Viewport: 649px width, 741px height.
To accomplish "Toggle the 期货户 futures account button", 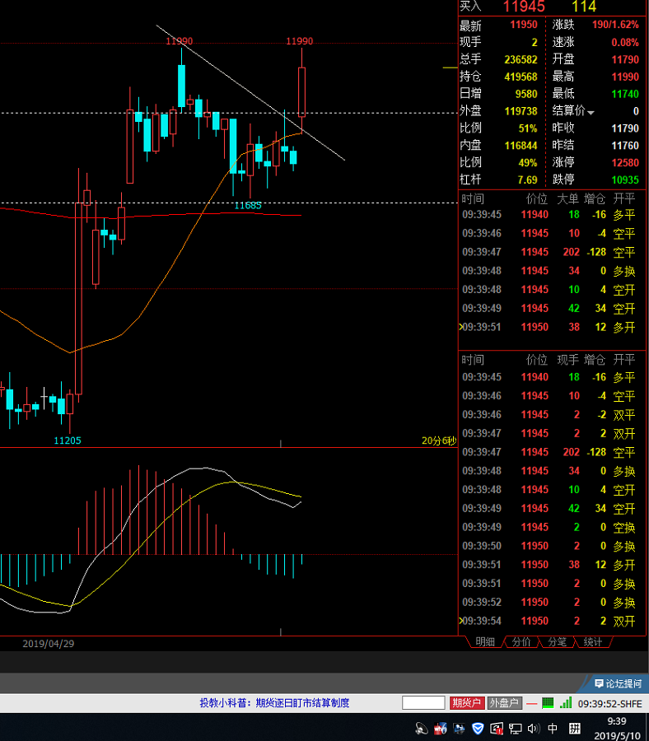I will pyautogui.click(x=467, y=703).
